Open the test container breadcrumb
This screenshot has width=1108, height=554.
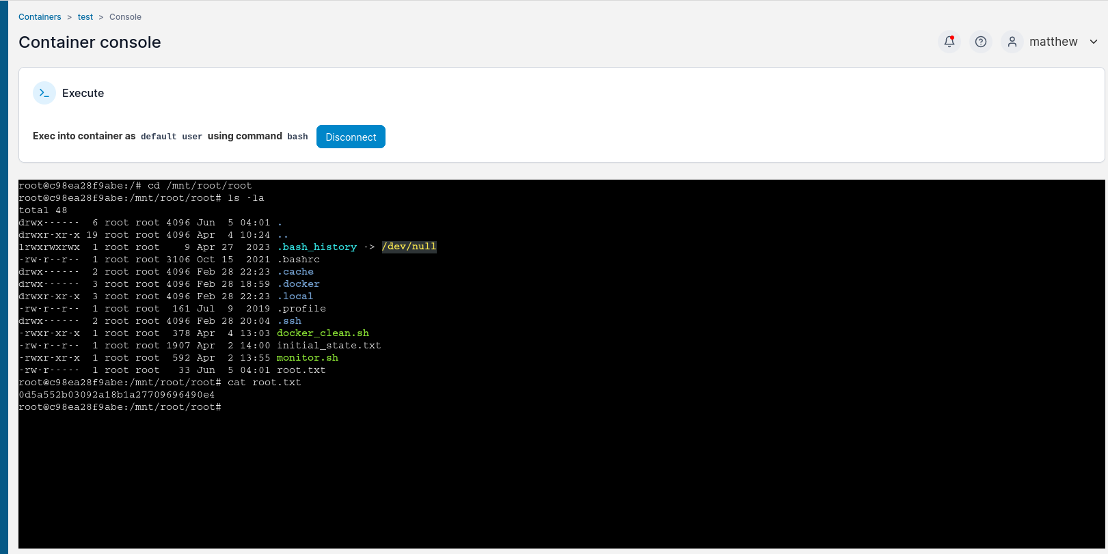click(85, 17)
